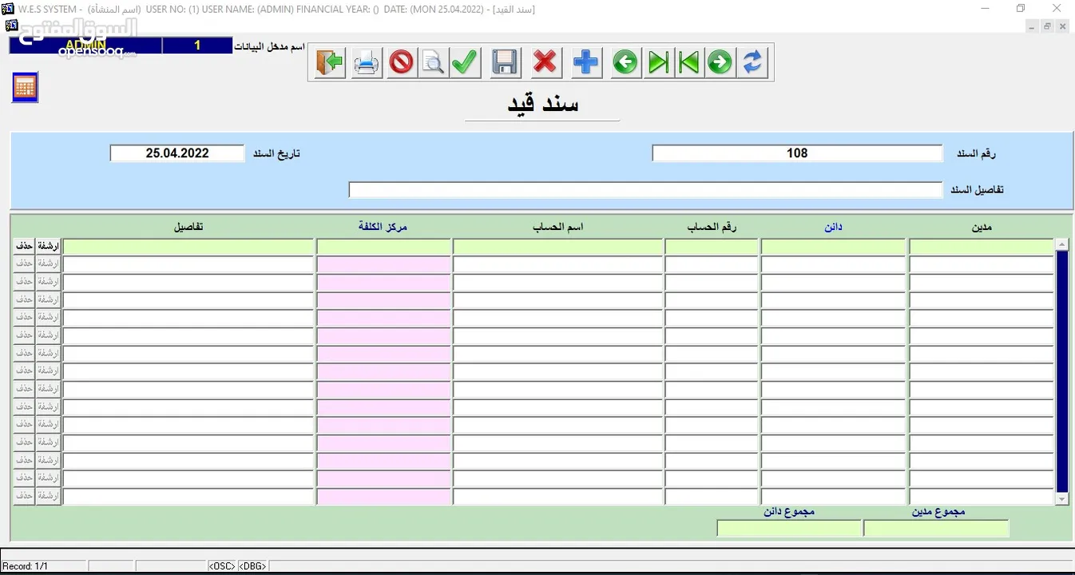Click the dark blue scrollbar thumb
Image resolution: width=1075 pixels, height=575 pixels.
click(x=1061, y=371)
